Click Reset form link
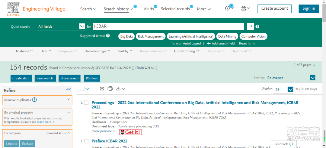Viewport: 326px width, 148px height. pyautogui.click(x=247, y=44)
